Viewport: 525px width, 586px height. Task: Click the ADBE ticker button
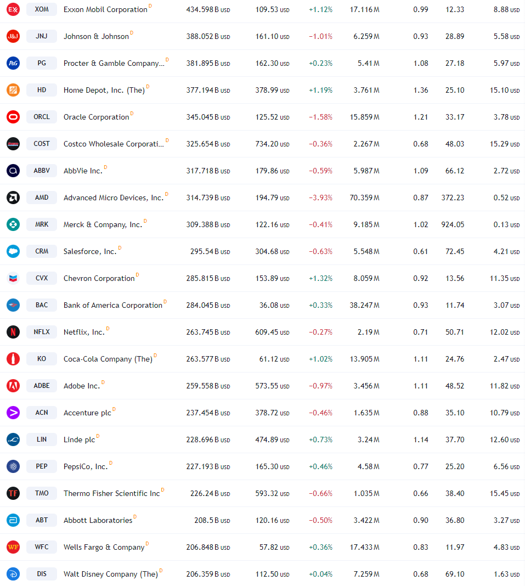[42, 386]
